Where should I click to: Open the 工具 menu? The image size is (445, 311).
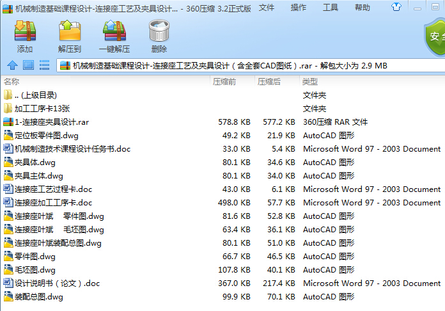point(331,8)
